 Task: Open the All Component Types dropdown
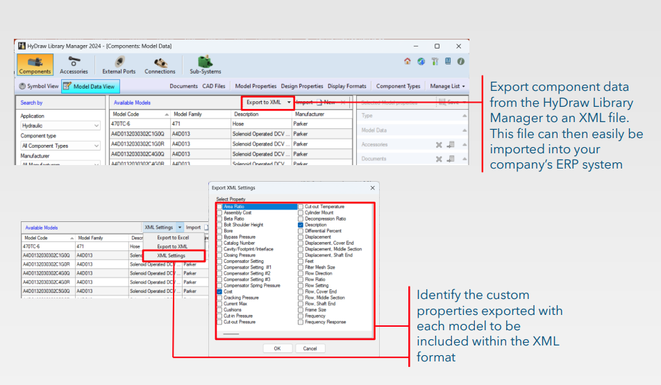pyautogui.click(x=60, y=146)
